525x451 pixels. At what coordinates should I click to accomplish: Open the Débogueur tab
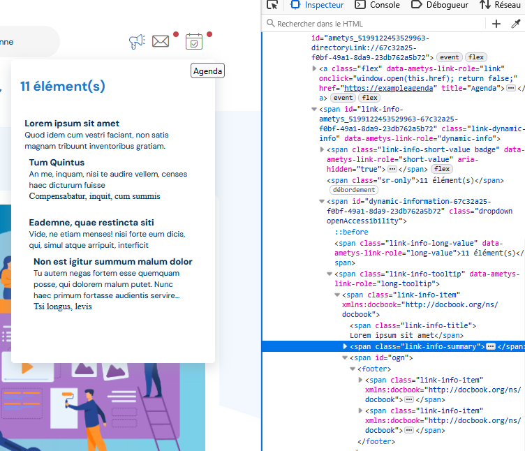(x=440, y=5)
